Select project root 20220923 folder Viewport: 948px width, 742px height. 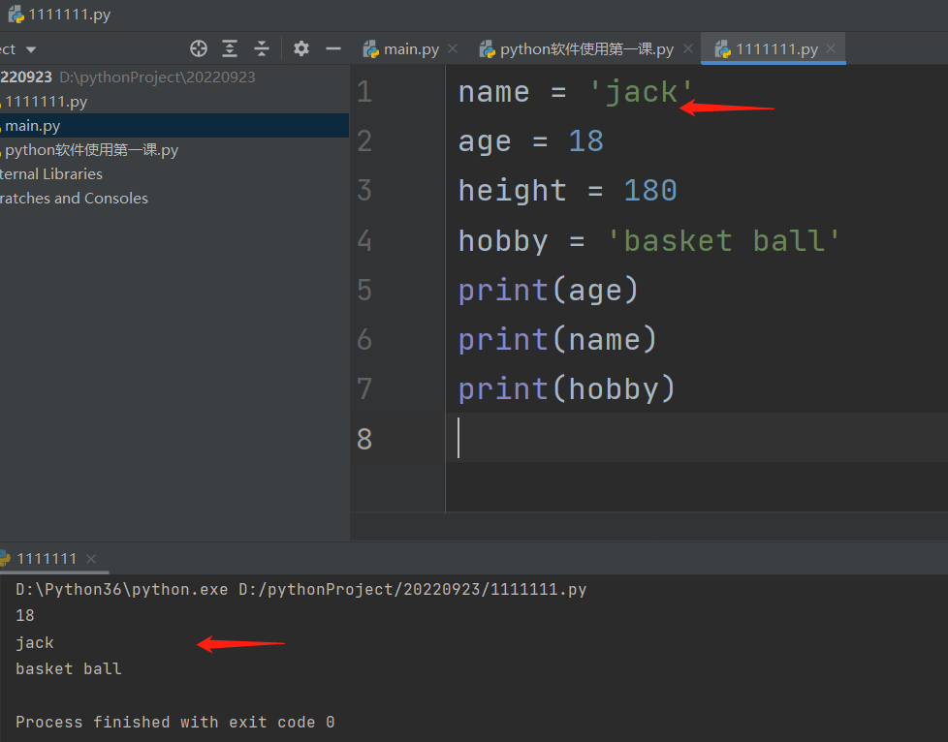pyautogui.click(x=26, y=77)
